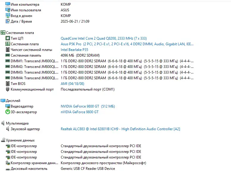Select the Тип BIOS row label
The width and height of the screenshot is (231, 171).
coord(18,84)
